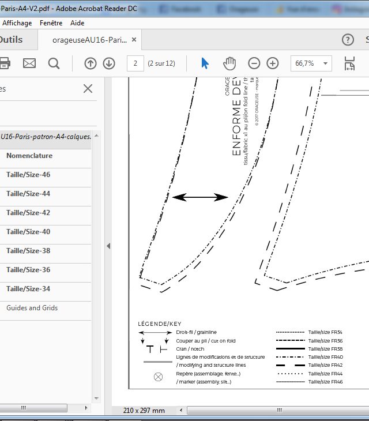
Task: Open the Affichage menu
Action: pyautogui.click(x=17, y=23)
